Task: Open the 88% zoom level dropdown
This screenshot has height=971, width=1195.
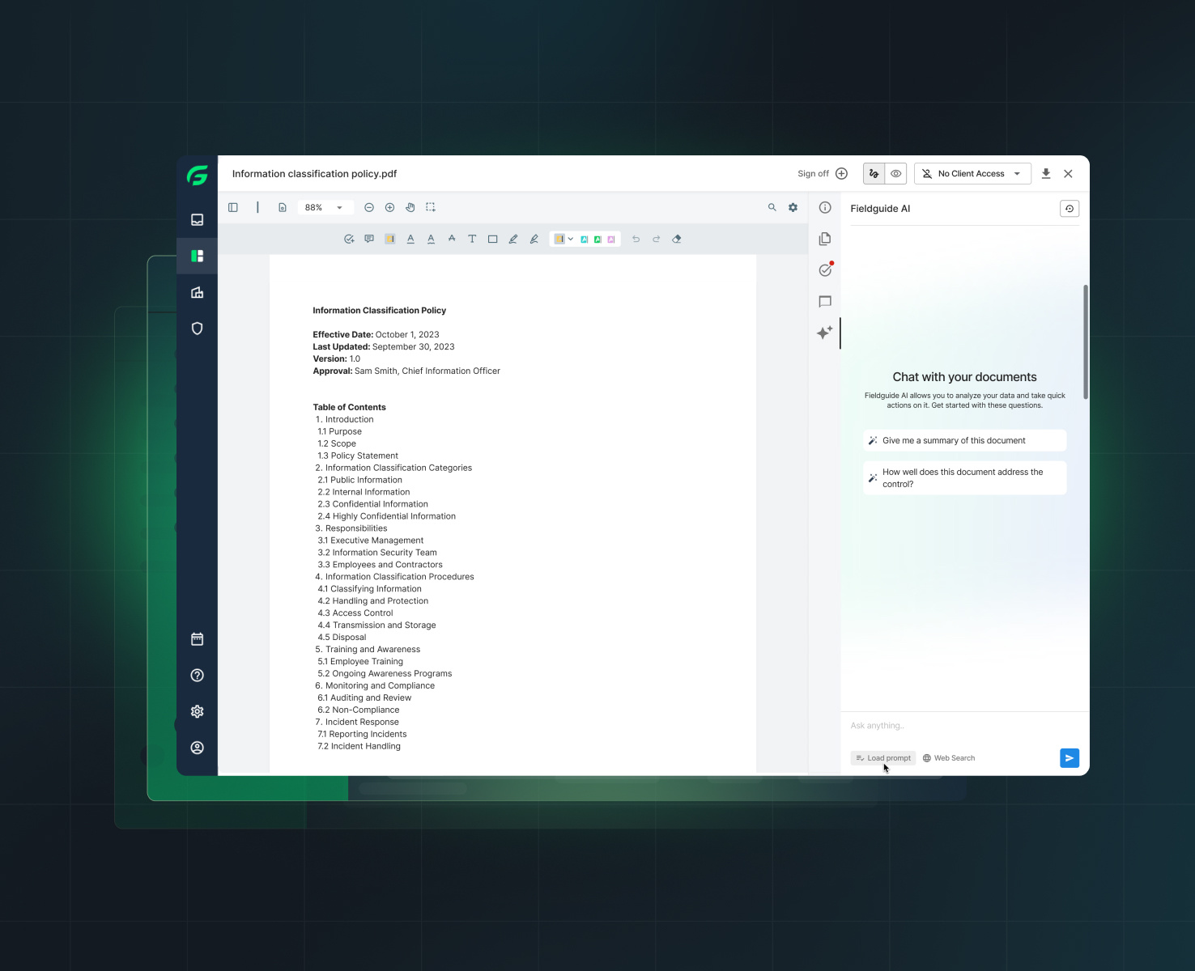Action: coord(325,207)
